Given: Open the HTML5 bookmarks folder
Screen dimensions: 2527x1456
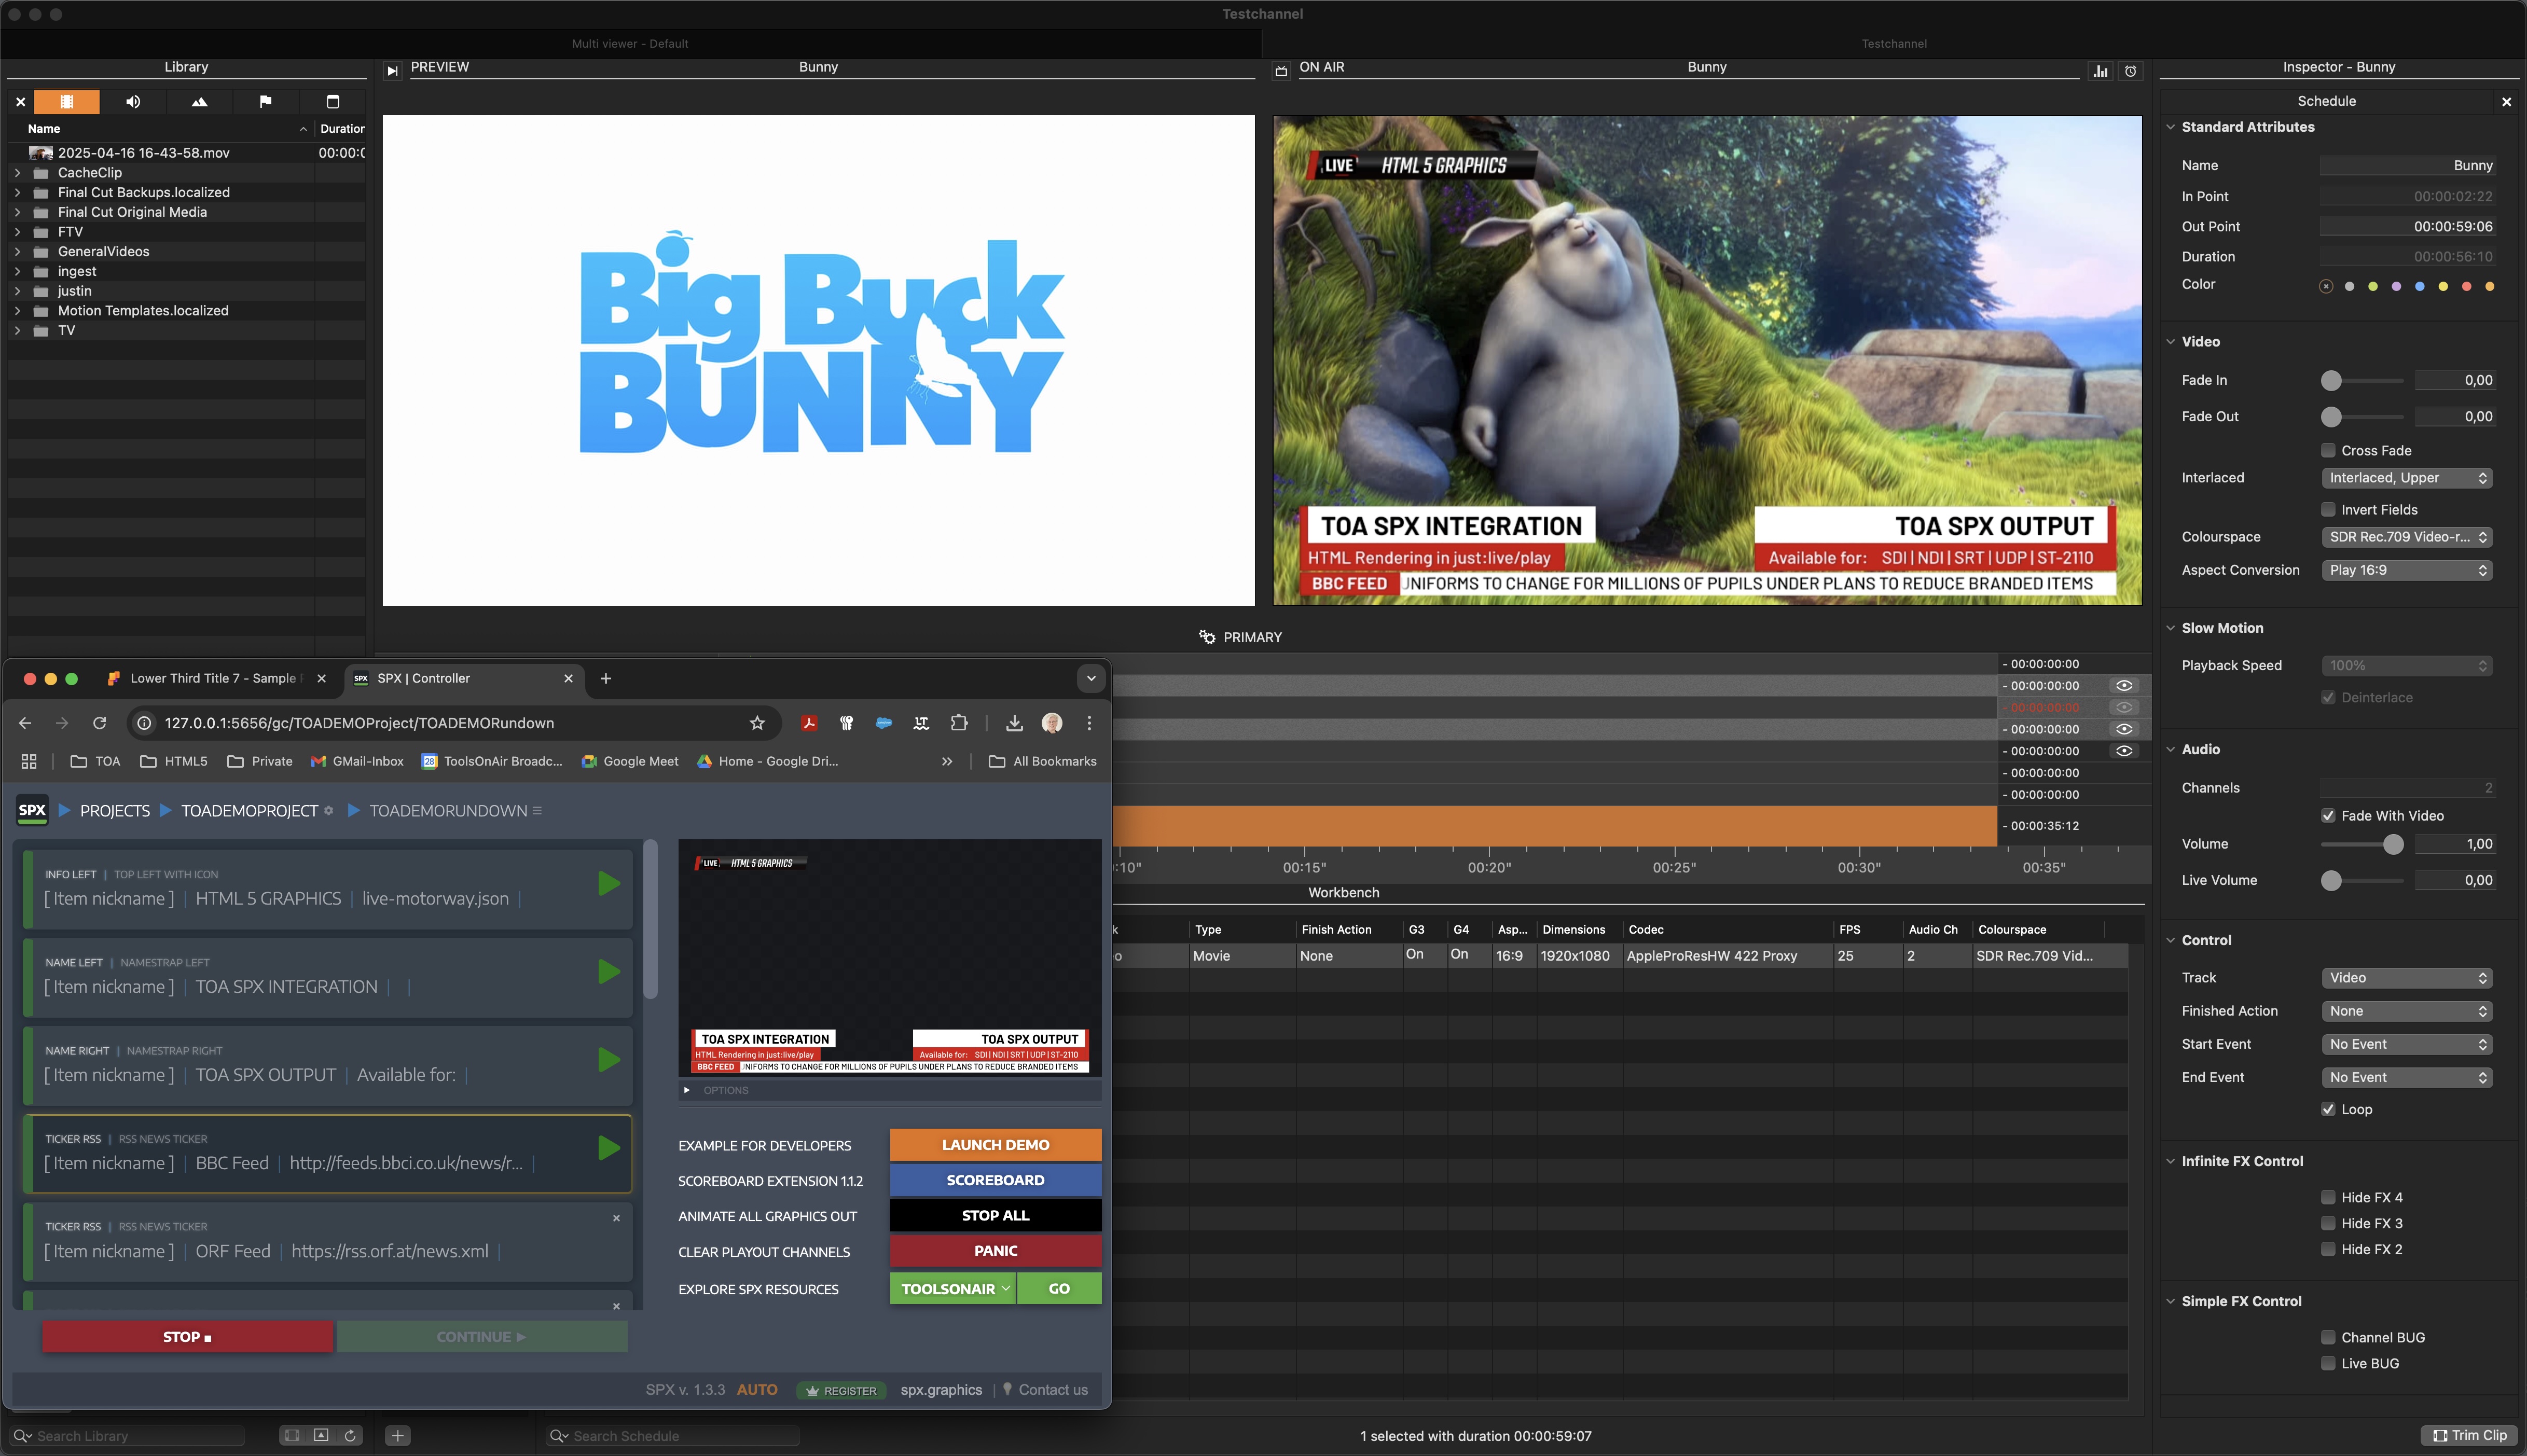Looking at the screenshot, I should pyautogui.click(x=174, y=762).
